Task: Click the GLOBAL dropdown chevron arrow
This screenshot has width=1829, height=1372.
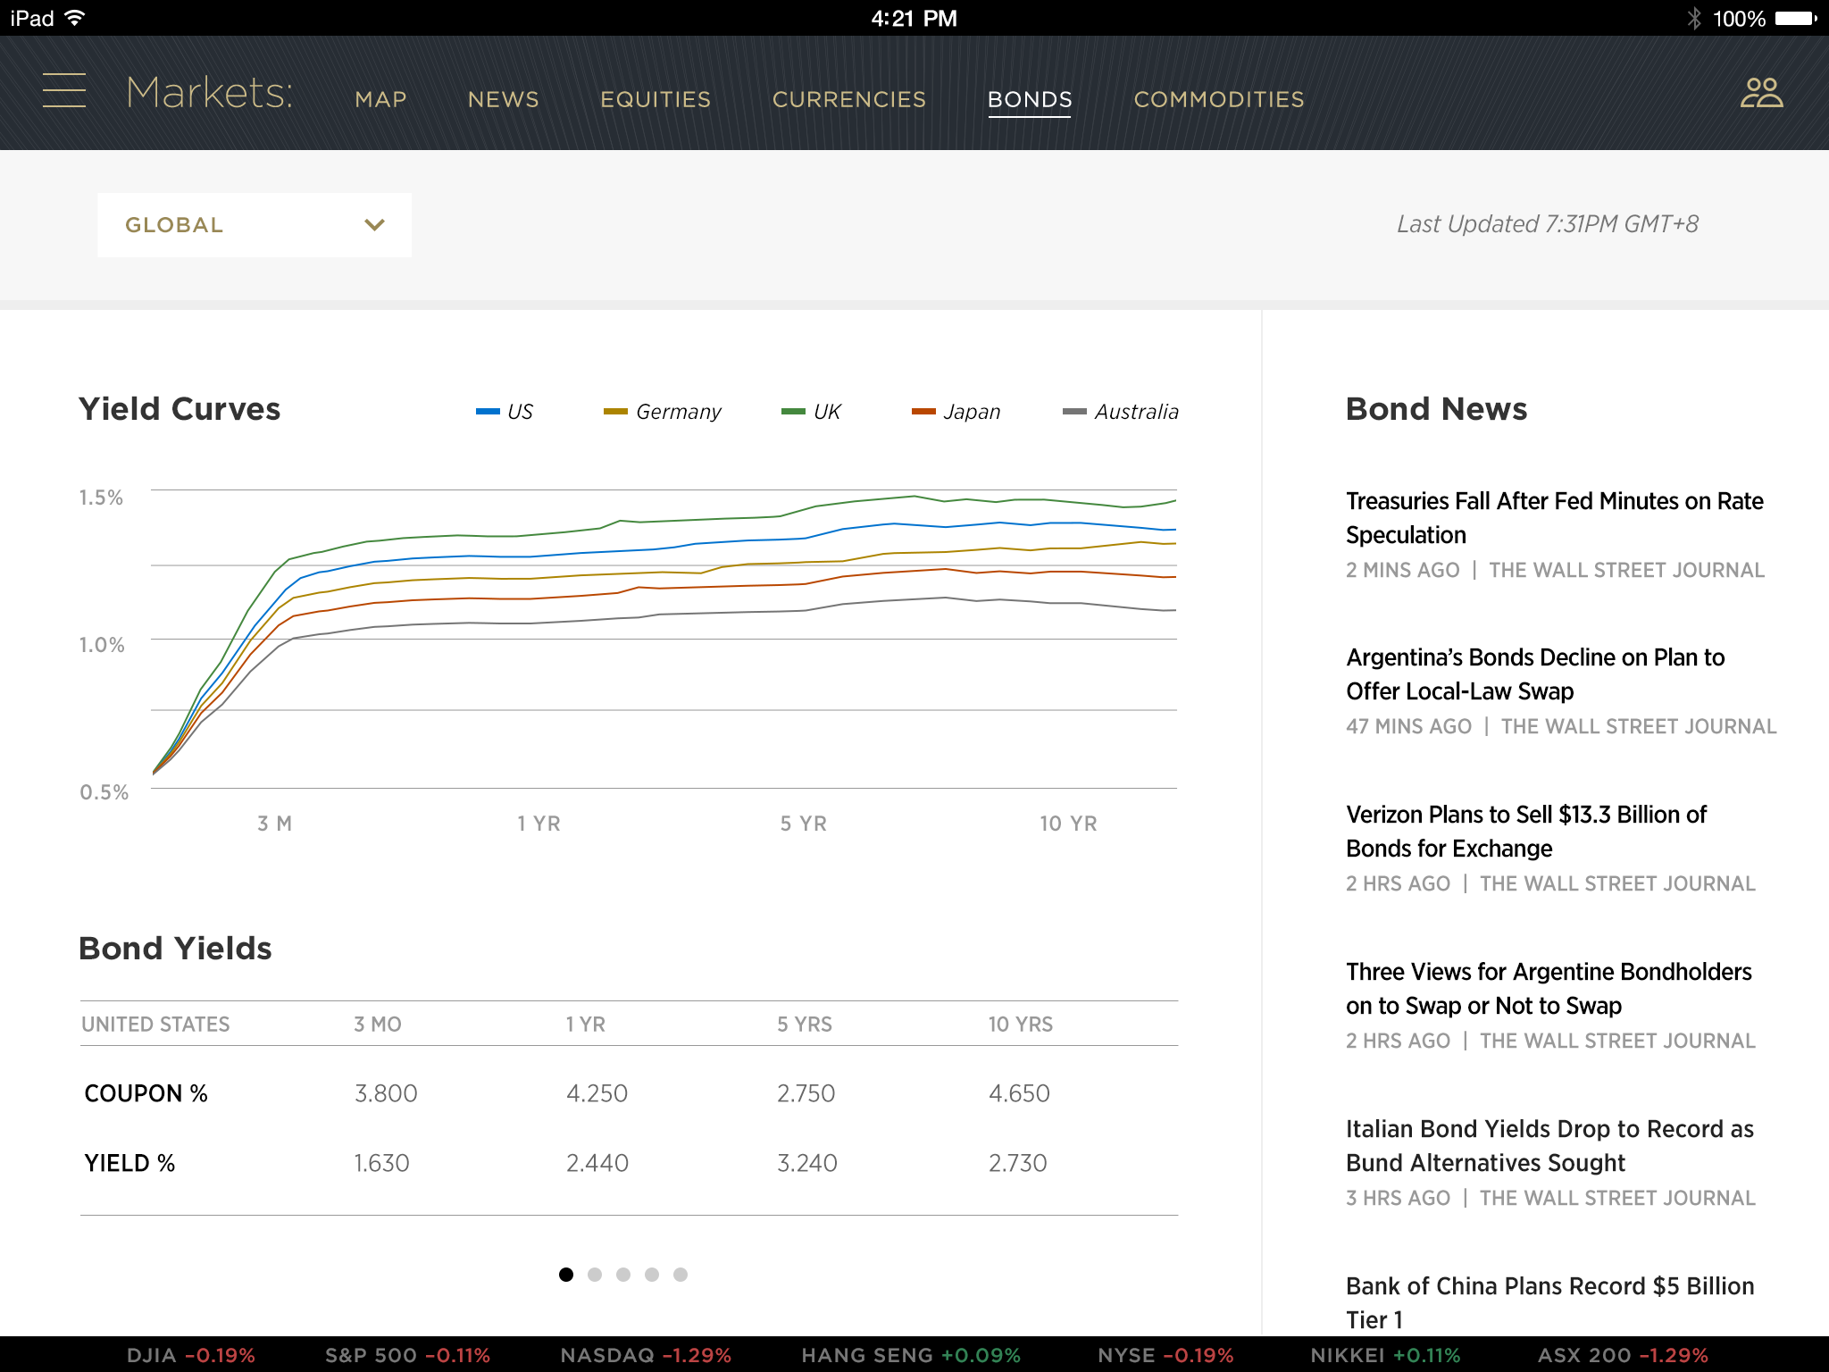Action: pos(374,225)
